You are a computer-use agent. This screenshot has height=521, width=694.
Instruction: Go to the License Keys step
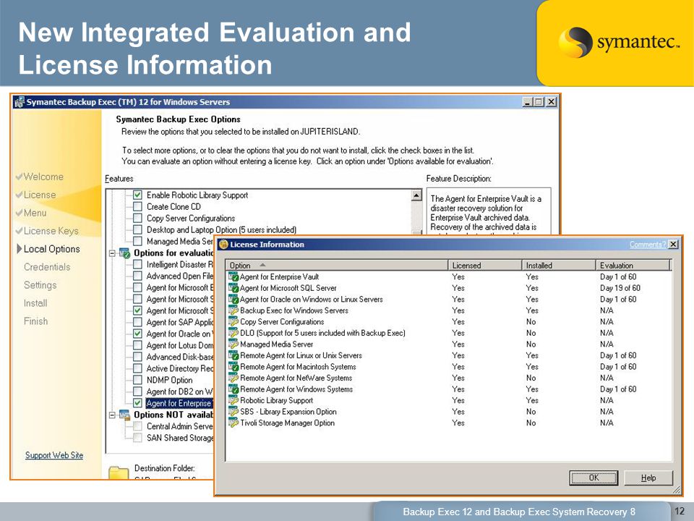[x=51, y=232]
